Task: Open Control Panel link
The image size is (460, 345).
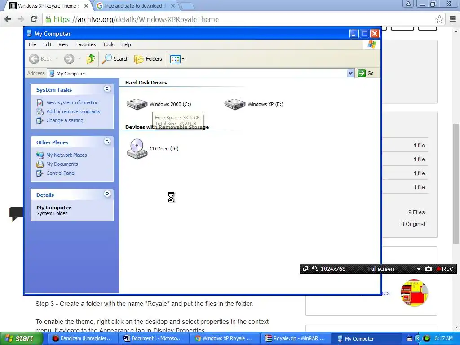Action: [x=61, y=173]
